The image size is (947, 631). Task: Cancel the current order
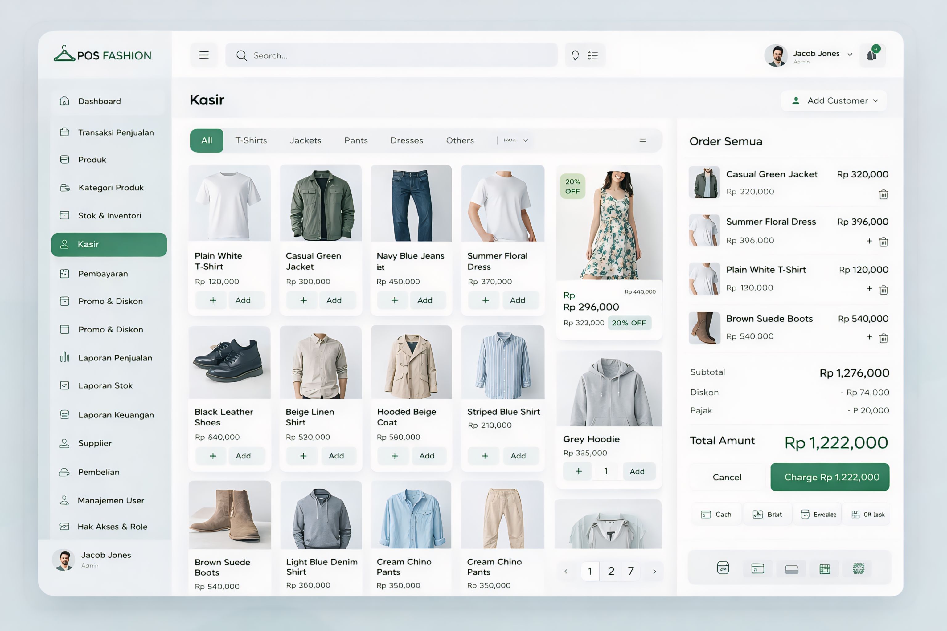[x=727, y=477]
